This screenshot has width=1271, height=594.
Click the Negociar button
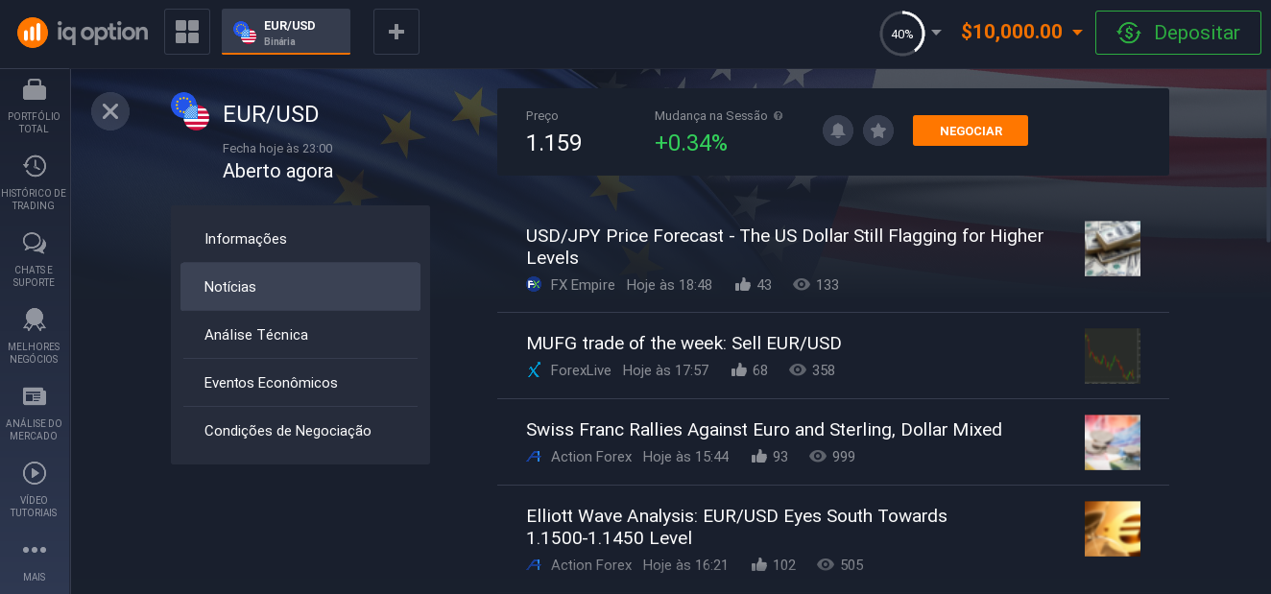click(x=971, y=131)
